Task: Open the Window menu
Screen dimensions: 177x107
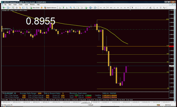Action: [32, 5]
